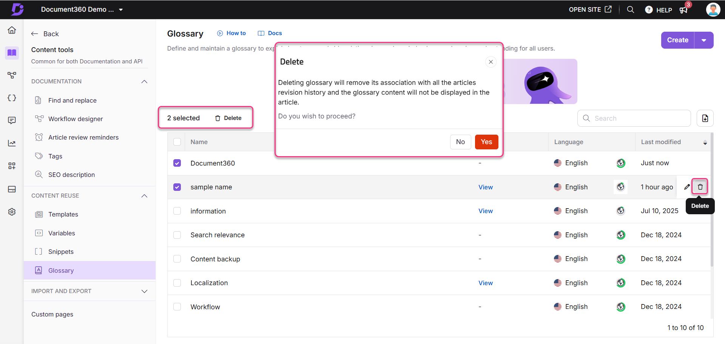Open the How to link

click(x=231, y=33)
